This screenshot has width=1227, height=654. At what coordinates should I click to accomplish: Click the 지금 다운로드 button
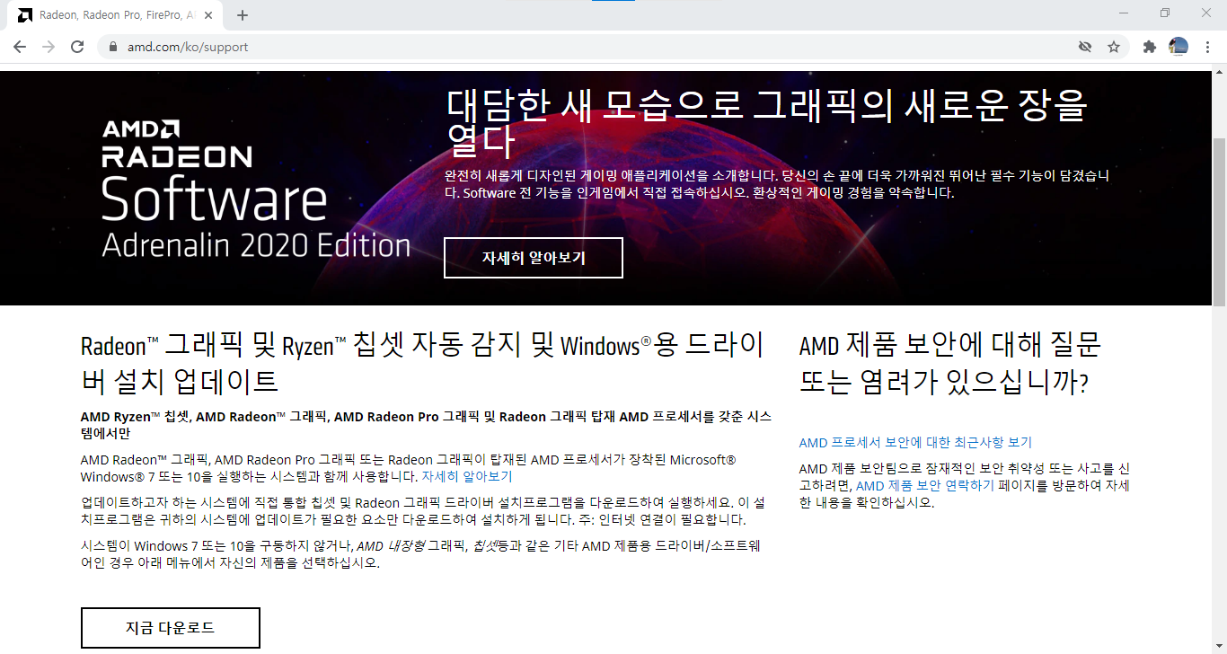(x=171, y=628)
